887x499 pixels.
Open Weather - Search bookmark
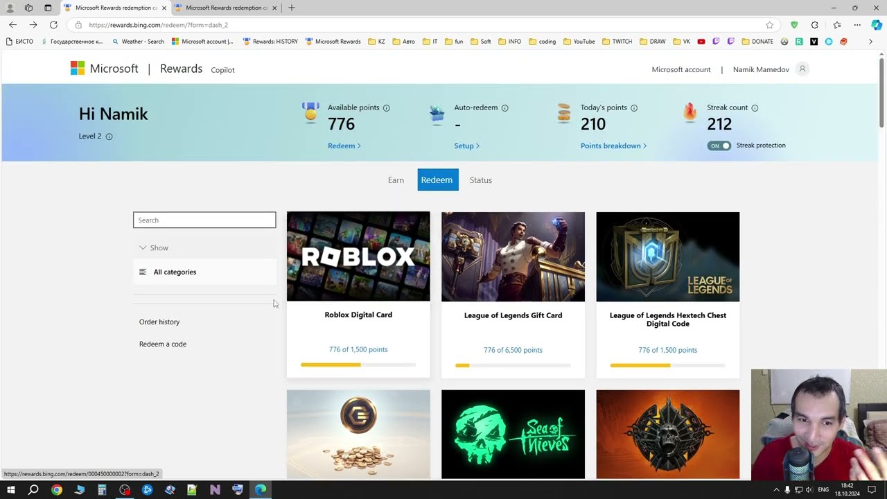click(x=137, y=42)
